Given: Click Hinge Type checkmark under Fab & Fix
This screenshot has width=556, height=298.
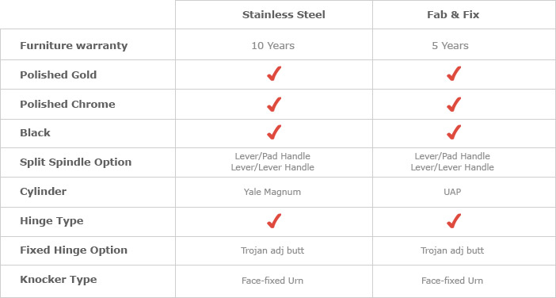Looking at the screenshot, I should coord(454,221).
